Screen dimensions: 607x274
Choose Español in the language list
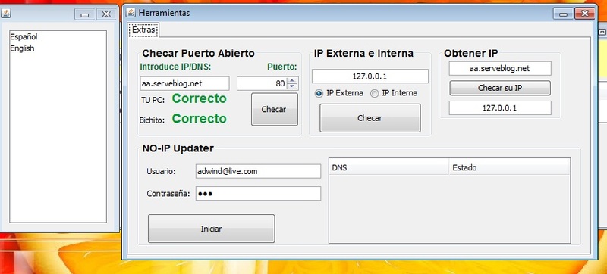pyautogui.click(x=58, y=37)
